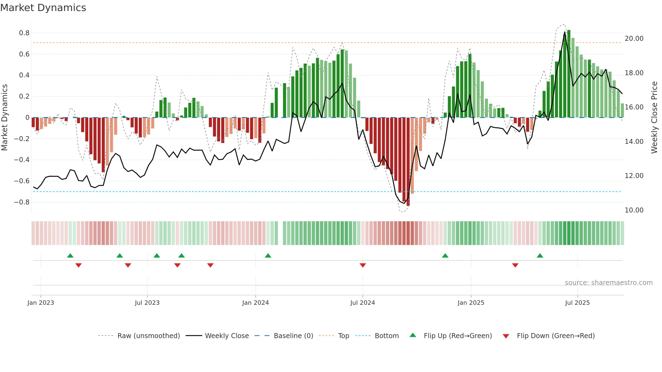This screenshot has height=372, width=662.
Task: Click the green Flip Up marker in July 2023
Action: coord(157,255)
